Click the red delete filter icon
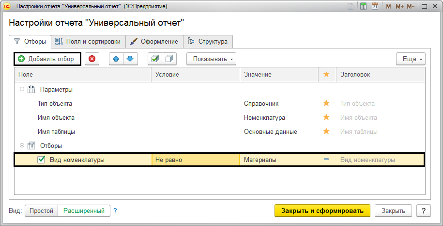The height and width of the screenshot is (226, 443). pos(92,59)
